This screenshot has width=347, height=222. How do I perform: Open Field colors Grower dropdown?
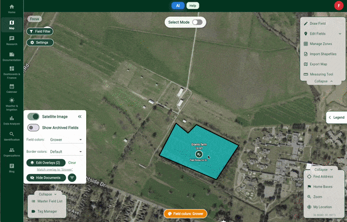(66, 140)
